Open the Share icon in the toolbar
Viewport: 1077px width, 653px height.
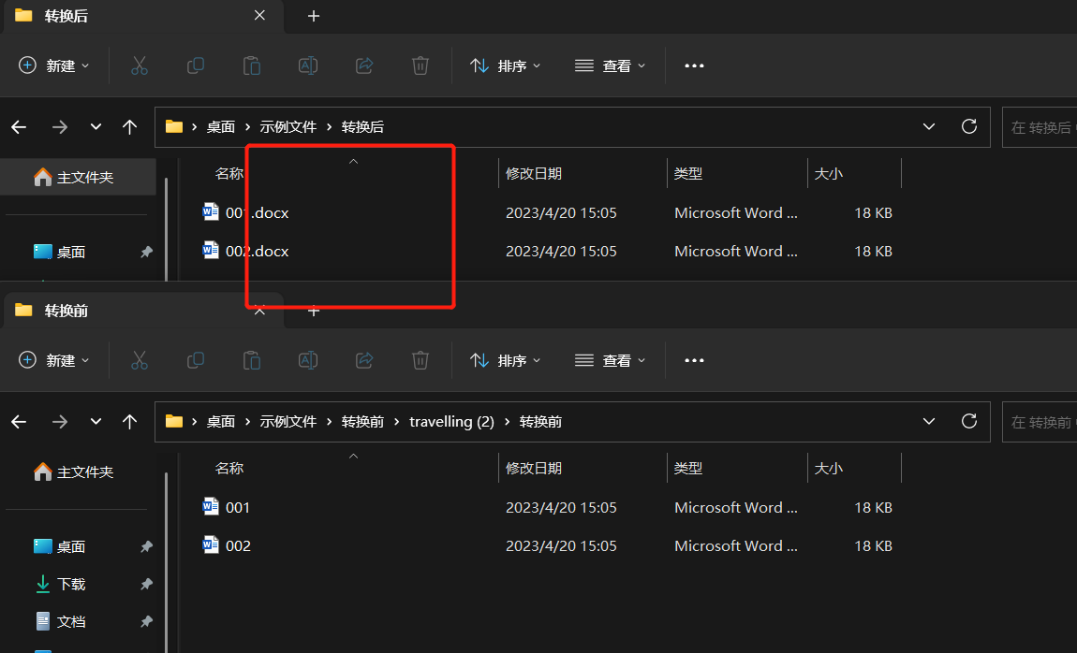[x=364, y=65]
